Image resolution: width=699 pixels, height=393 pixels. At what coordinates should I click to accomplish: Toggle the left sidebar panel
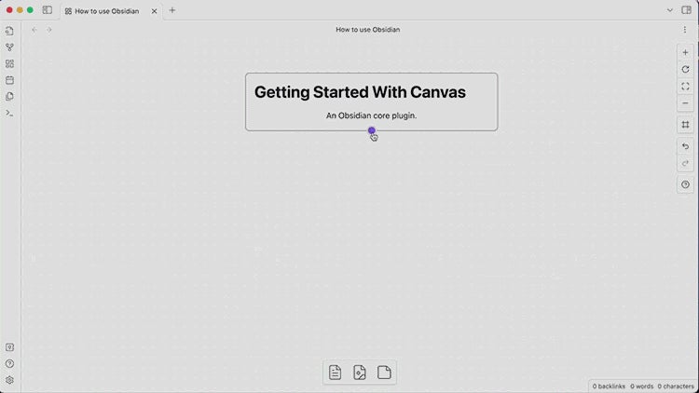pos(47,10)
